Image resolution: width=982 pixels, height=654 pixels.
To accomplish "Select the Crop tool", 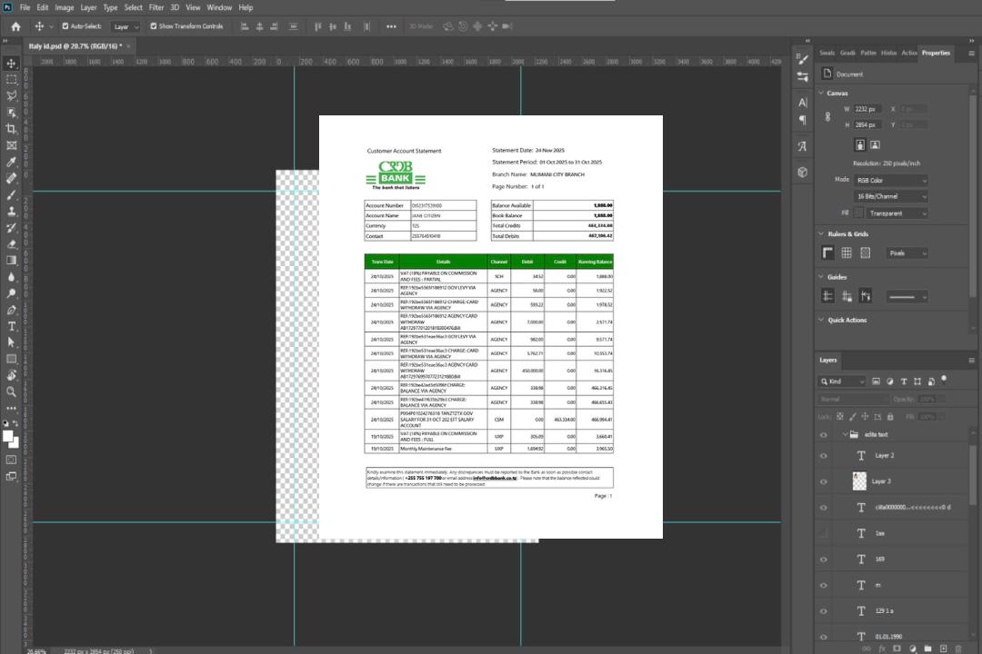I will (x=11, y=128).
